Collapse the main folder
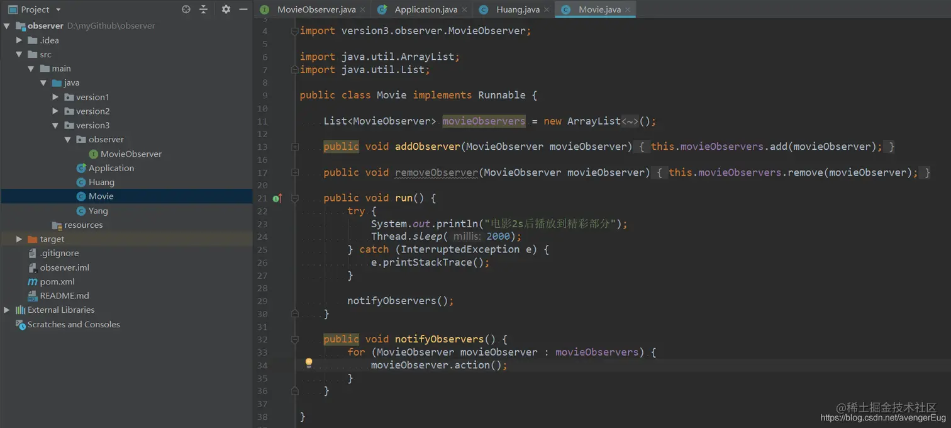The width and height of the screenshot is (951, 428). coord(31,69)
